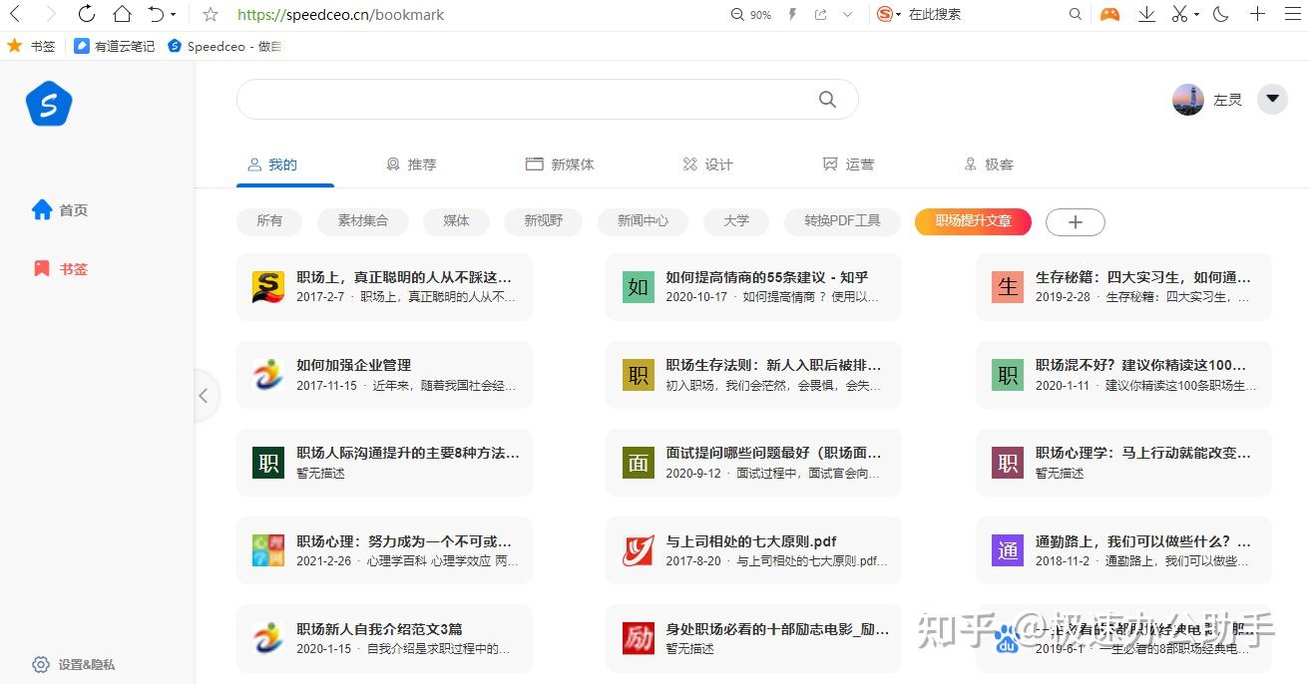Toggle night mode with the moon icon
Viewport: 1309px width, 684px height.
click(x=1220, y=14)
